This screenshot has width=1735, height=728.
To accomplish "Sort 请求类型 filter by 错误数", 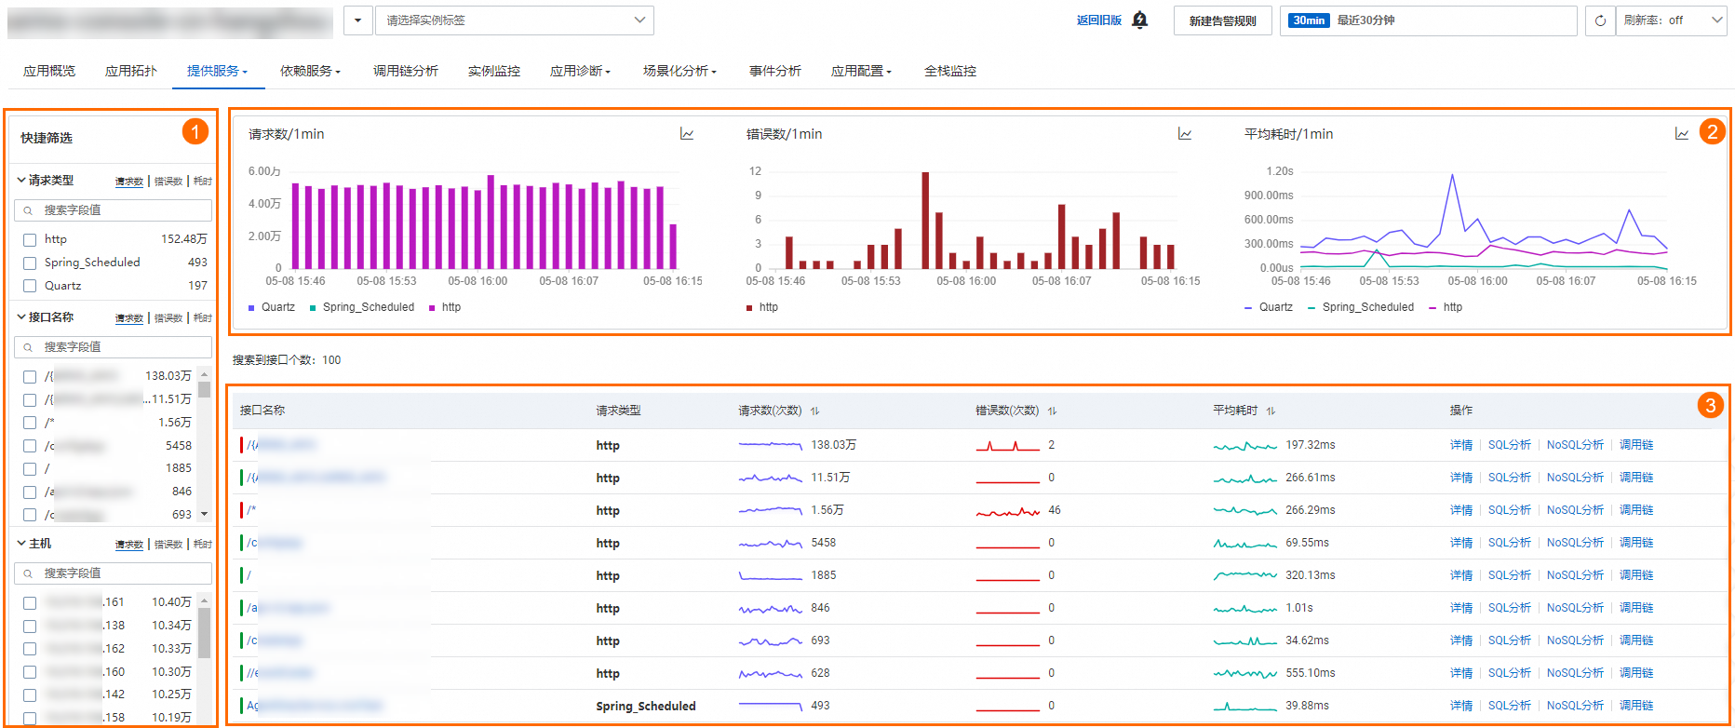I will [168, 182].
